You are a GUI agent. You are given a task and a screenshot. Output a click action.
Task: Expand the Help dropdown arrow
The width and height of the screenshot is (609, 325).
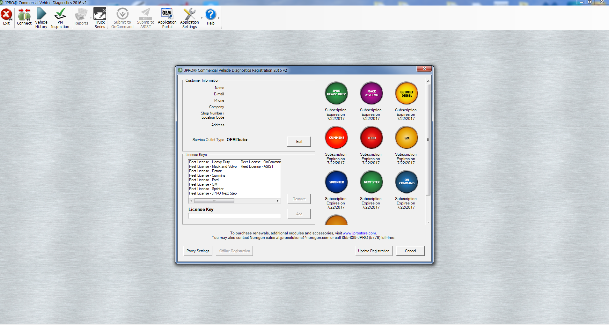click(x=218, y=18)
